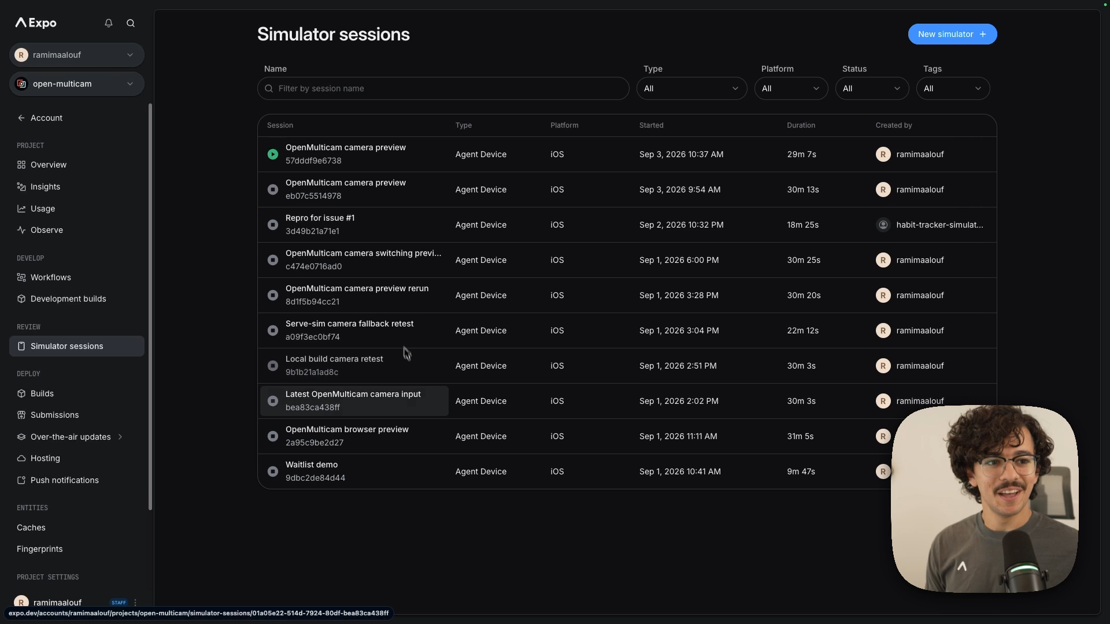The height and width of the screenshot is (624, 1110).
Task: Click the Development builds cube icon
Action: [21, 299]
